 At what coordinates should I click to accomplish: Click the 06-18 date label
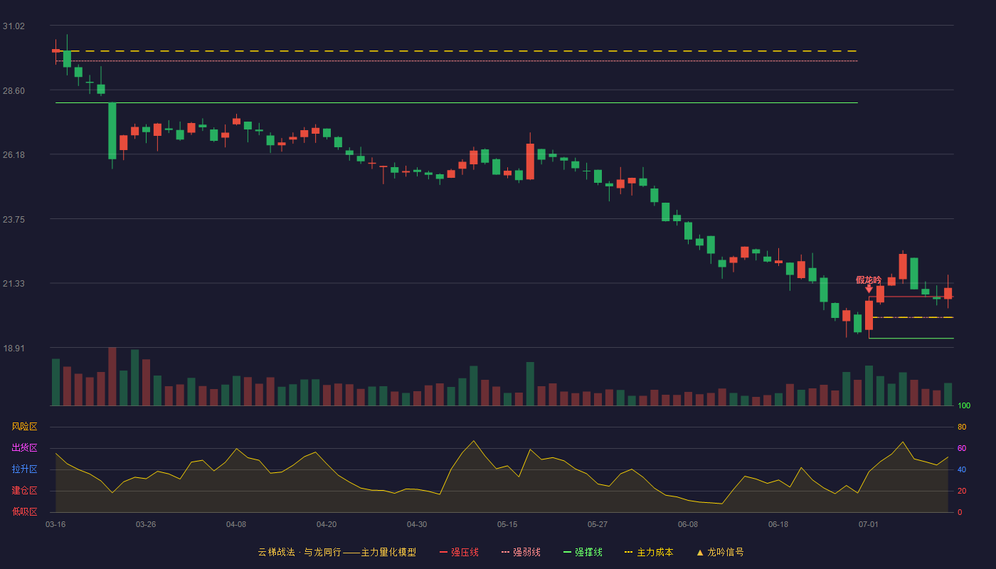coord(778,524)
